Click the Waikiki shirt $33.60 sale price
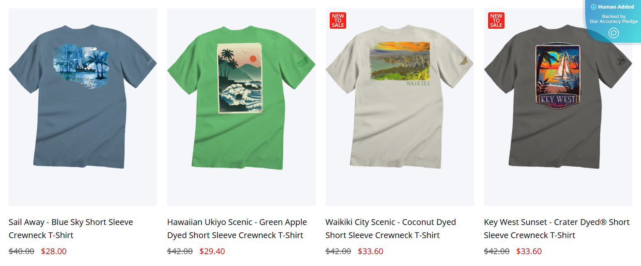This screenshot has width=641, height=266. [370, 251]
